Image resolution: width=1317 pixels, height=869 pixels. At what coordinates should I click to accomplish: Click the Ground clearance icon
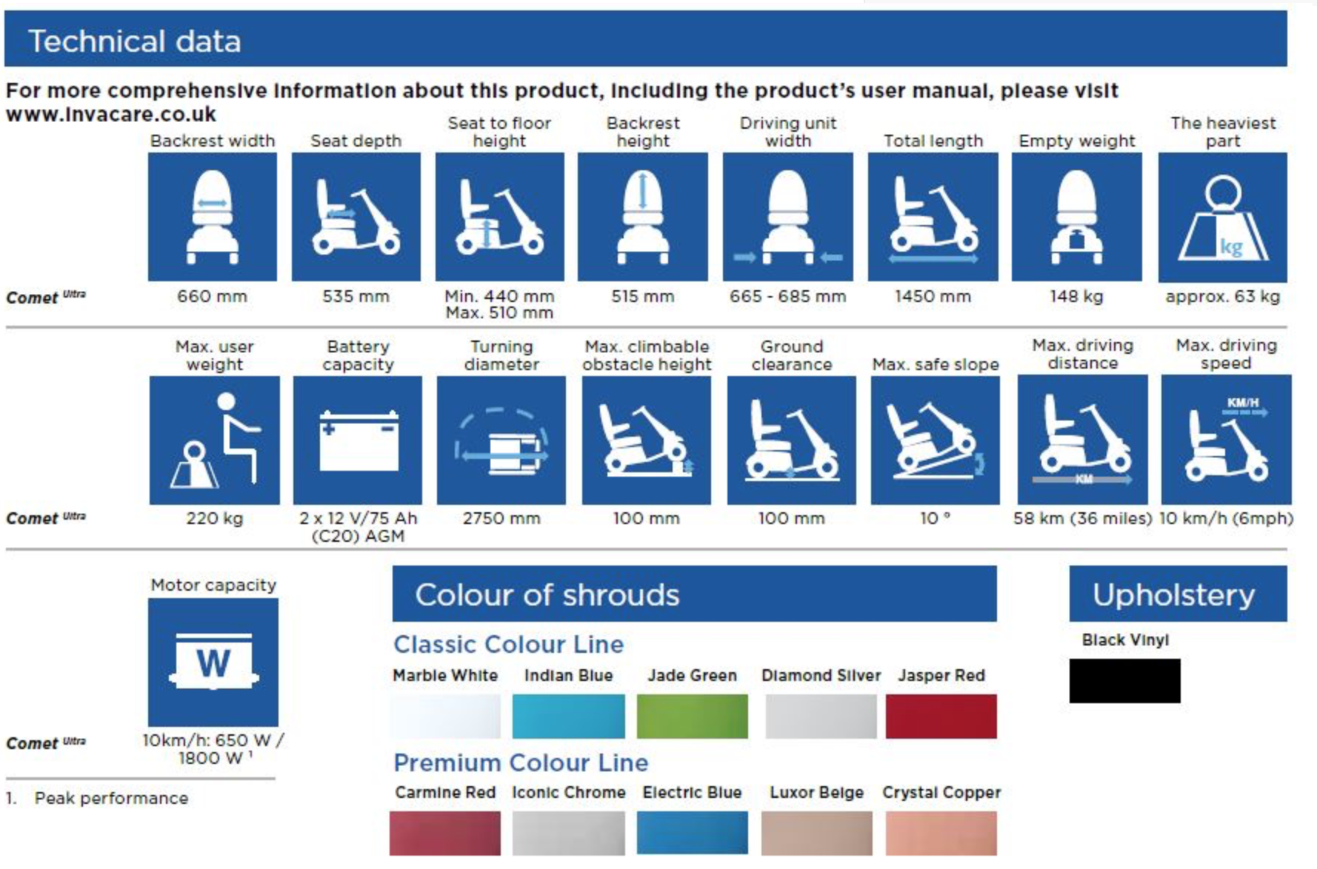(x=792, y=440)
